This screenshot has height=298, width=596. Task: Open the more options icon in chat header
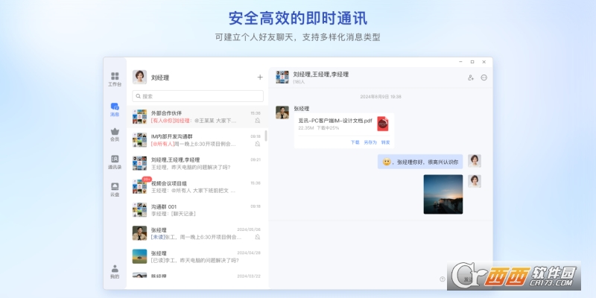pos(484,77)
